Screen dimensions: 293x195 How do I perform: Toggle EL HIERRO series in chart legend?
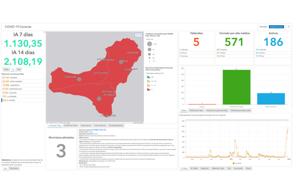tap(237, 163)
